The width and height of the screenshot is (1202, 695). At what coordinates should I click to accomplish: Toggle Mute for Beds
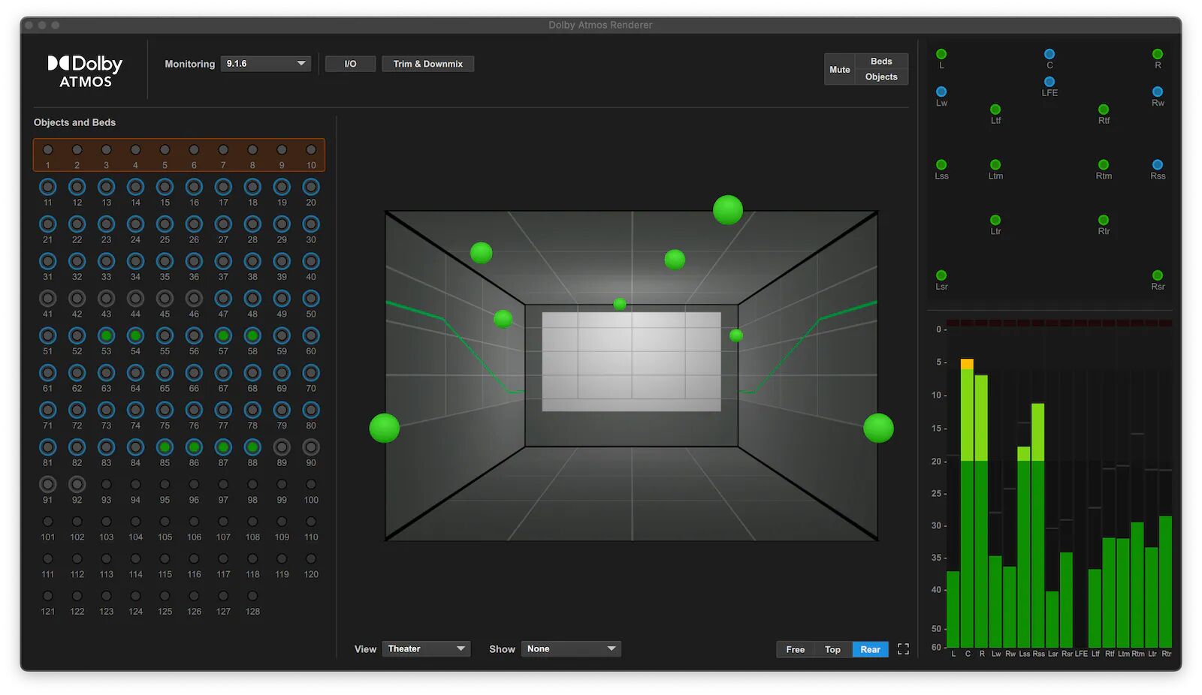tap(880, 61)
